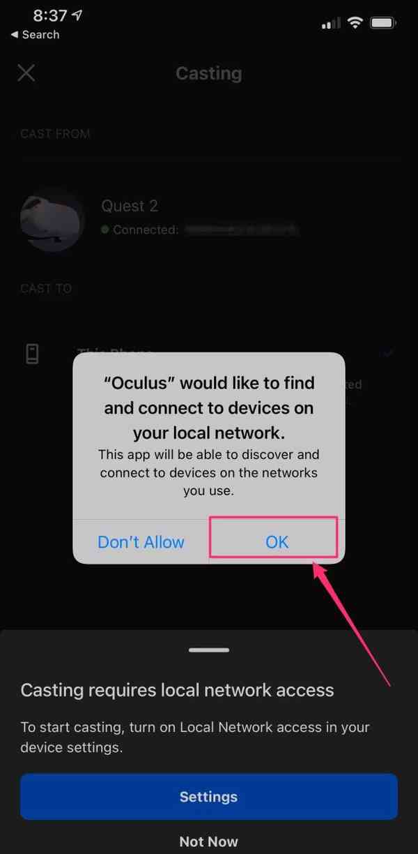Tap the 8:37 clock in status bar
The height and width of the screenshot is (854, 418).
pyautogui.click(x=49, y=15)
